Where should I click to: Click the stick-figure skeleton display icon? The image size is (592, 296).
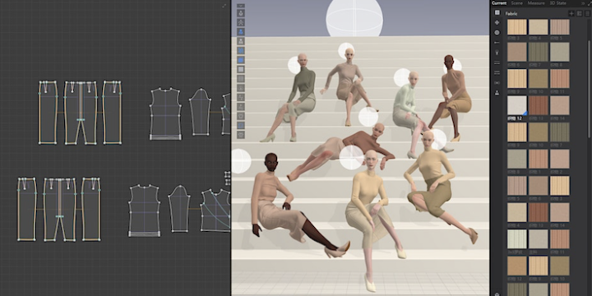(x=240, y=22)
